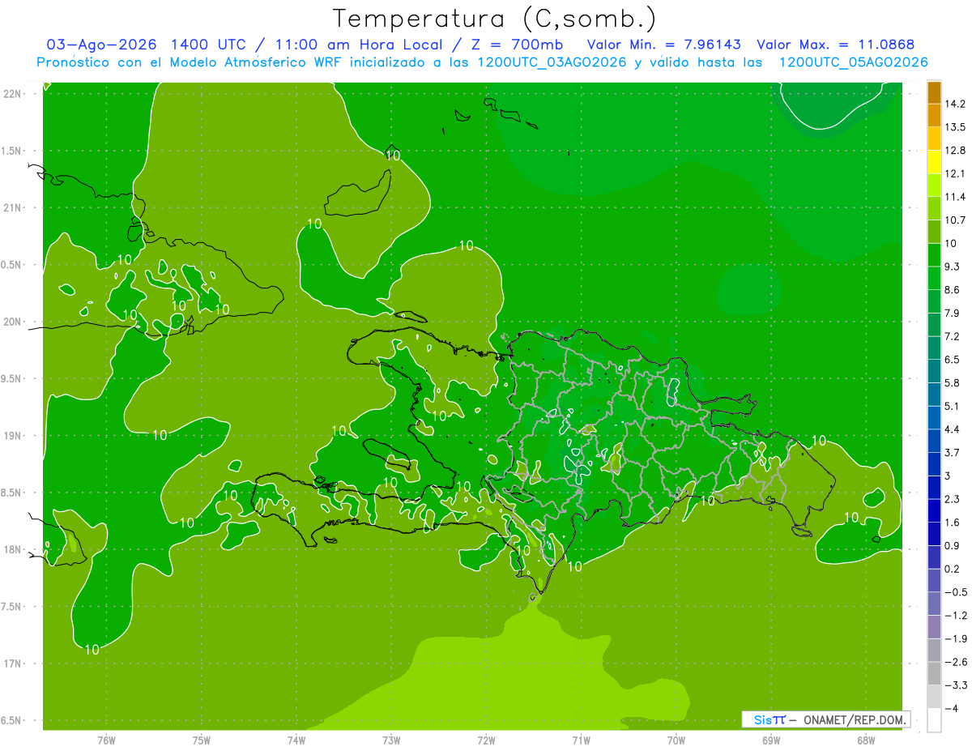This screenshot has width=972, height=751.
Task: Click the '10.7' color scale label
Action: [x=955, y=220]
